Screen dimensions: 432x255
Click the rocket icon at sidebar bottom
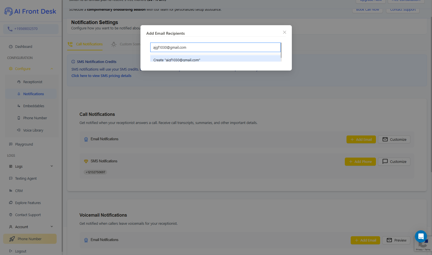[12, 239]
